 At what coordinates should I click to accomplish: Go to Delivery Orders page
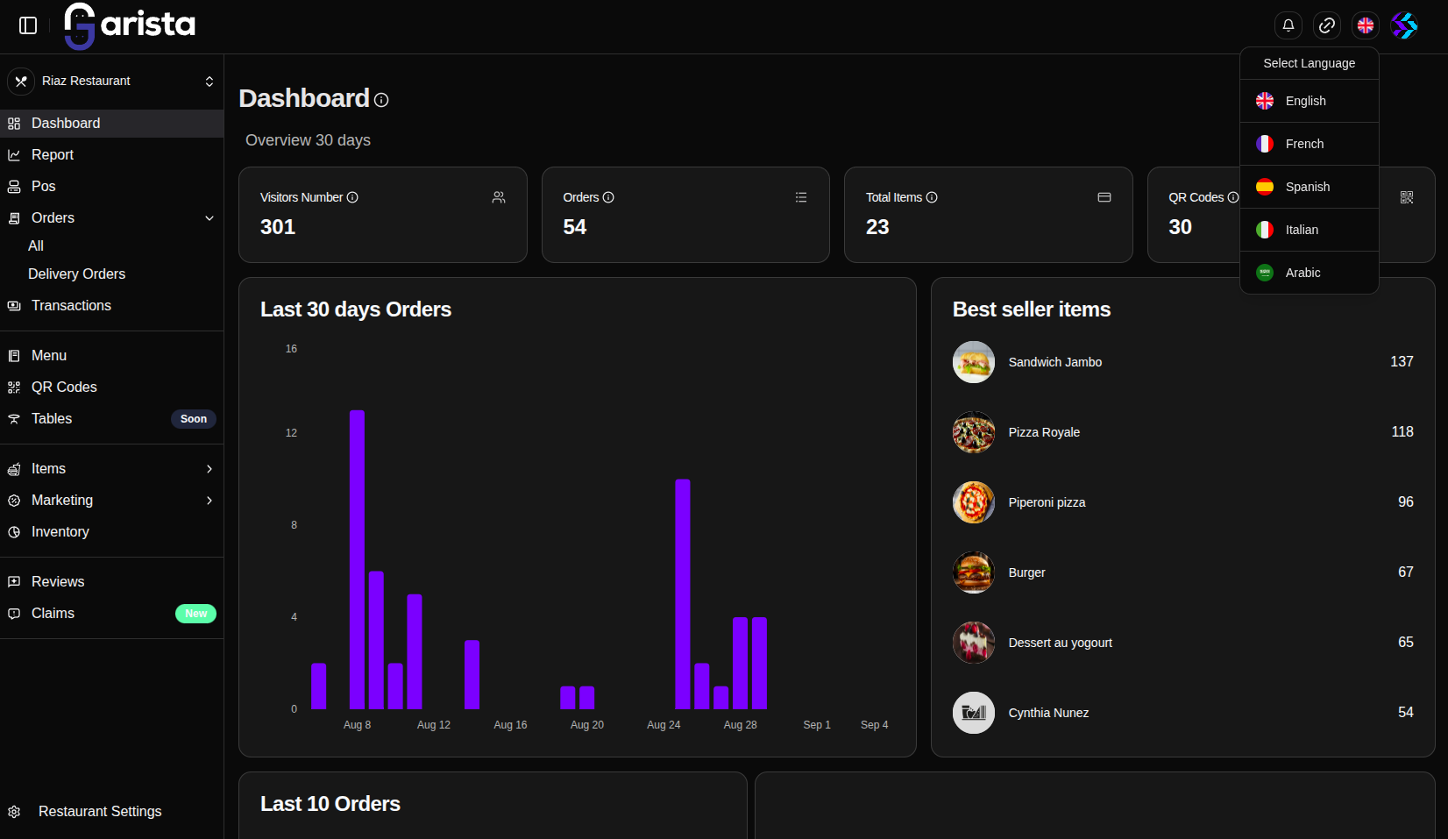pyautogui.click(x=76, y=274)
